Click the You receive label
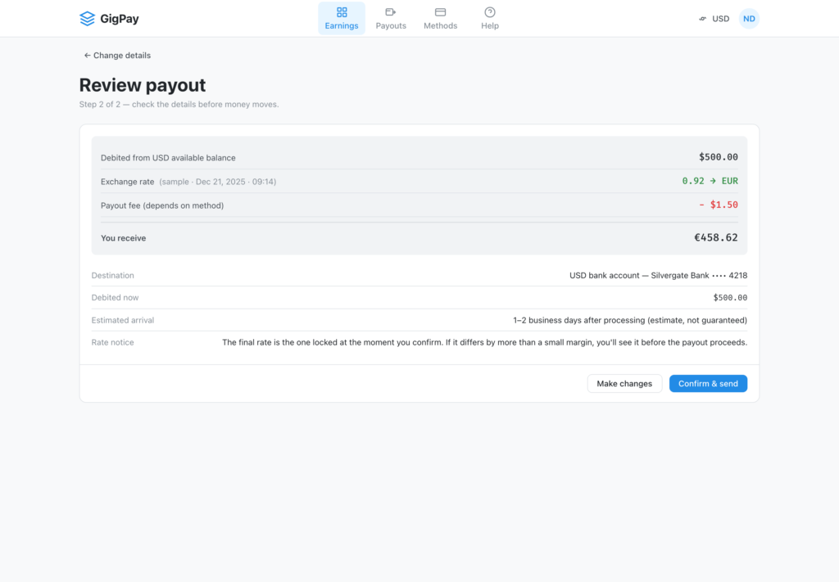 (x=123, y=238)
